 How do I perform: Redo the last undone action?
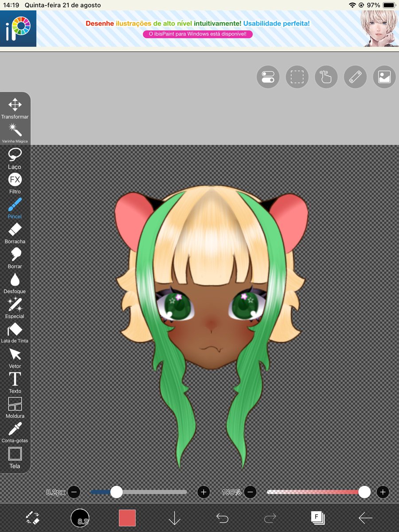tap(270, 517)
